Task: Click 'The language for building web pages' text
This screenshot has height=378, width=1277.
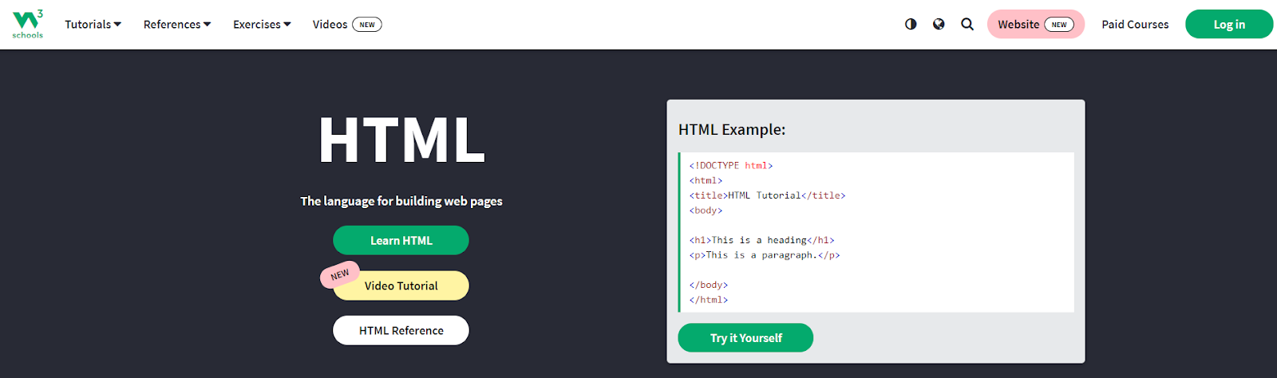Action: click(x=401, y=201)
